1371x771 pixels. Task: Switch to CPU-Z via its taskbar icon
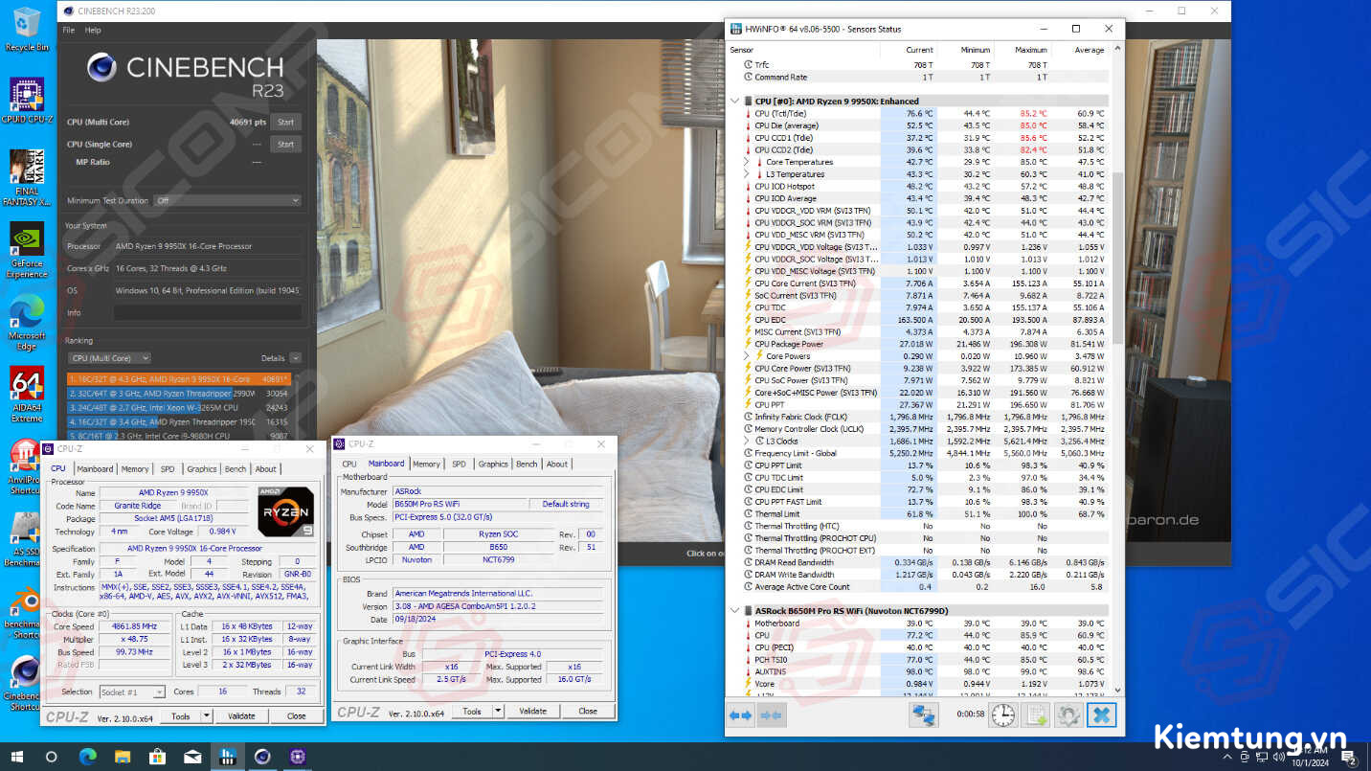coord(297,757)
